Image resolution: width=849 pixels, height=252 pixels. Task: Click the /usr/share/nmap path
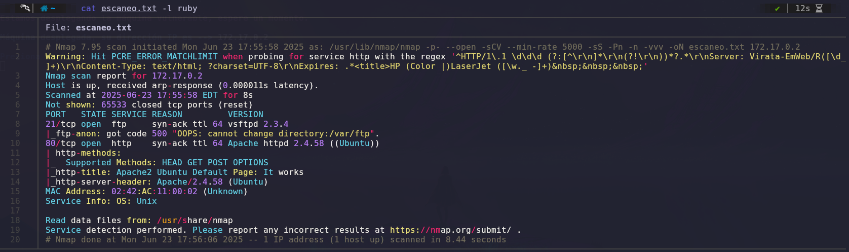pos(195,221)
